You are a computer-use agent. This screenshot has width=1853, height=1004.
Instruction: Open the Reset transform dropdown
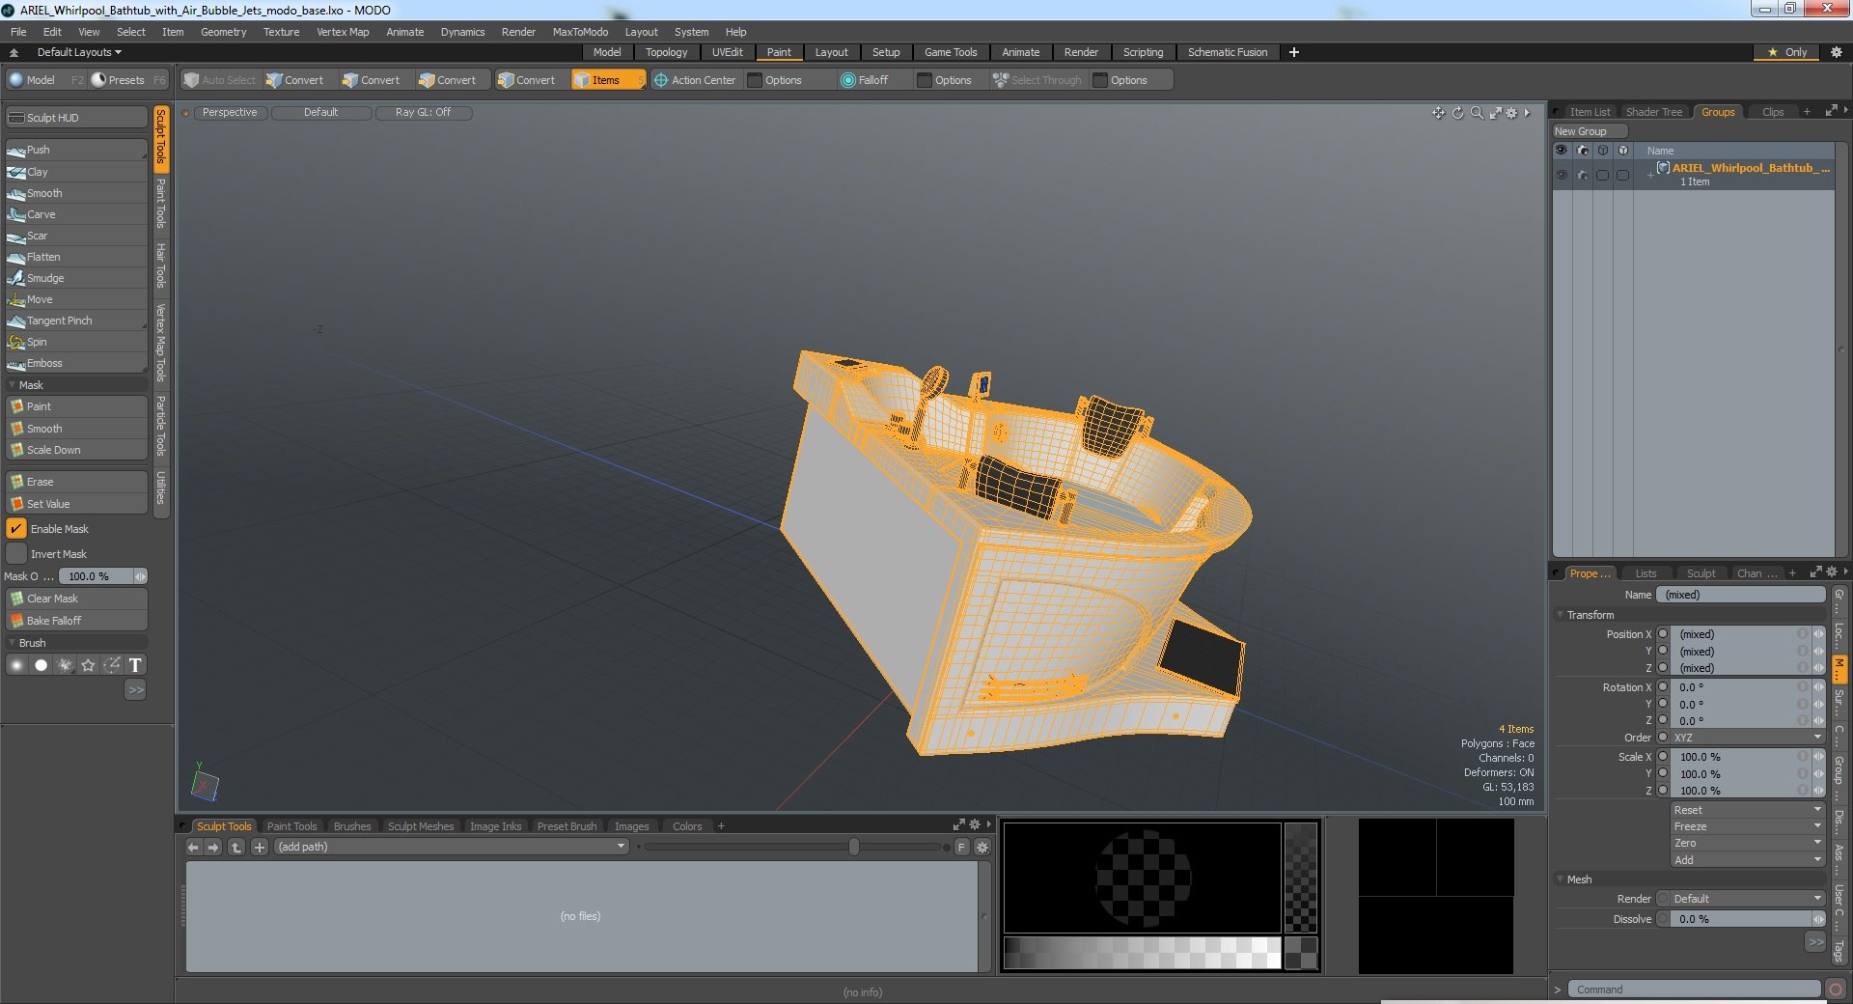click(x=1748, y=810)
